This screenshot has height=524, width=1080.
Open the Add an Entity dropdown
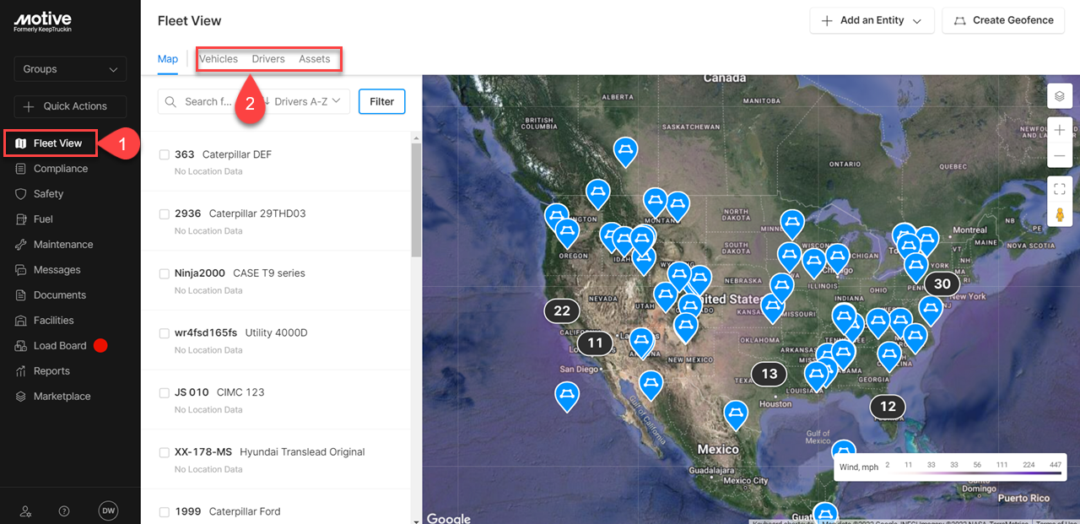[872, 20]
